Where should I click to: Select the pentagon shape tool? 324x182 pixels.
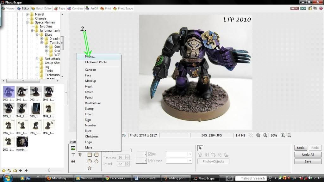coord(96,161)
